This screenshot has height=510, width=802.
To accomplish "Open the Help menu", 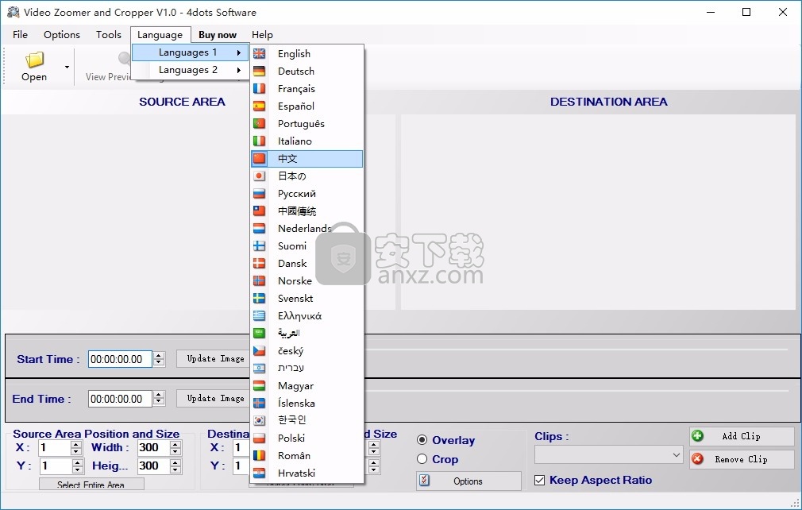I will pyautogui.click(x=262, y=34).
